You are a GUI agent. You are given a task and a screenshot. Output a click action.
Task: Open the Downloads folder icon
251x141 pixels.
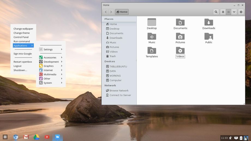(x=209, y=22)
